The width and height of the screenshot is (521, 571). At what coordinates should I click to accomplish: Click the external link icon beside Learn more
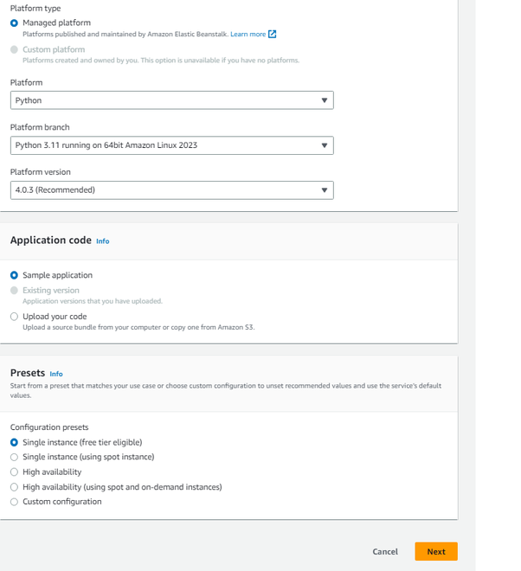(273, 34)
